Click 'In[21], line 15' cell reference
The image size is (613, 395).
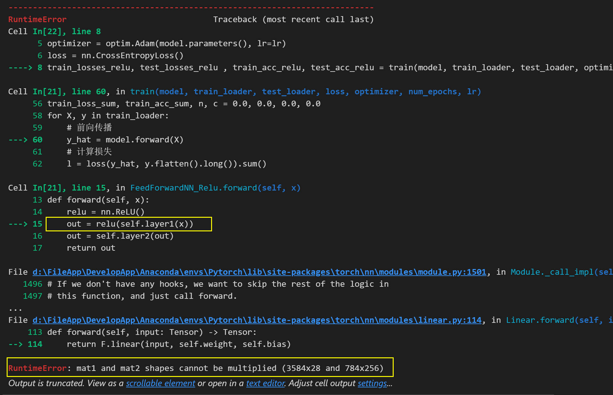69,188
